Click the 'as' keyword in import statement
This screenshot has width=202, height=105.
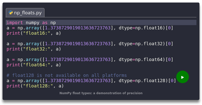[44, 22]
